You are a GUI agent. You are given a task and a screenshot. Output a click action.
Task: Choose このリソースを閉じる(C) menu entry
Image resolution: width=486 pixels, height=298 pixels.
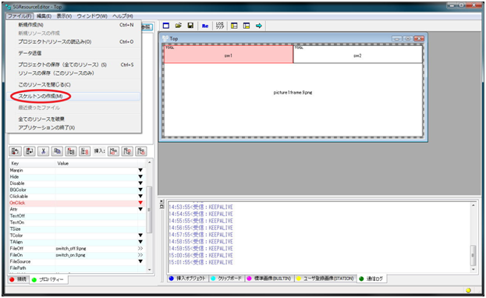click(73, 85)
